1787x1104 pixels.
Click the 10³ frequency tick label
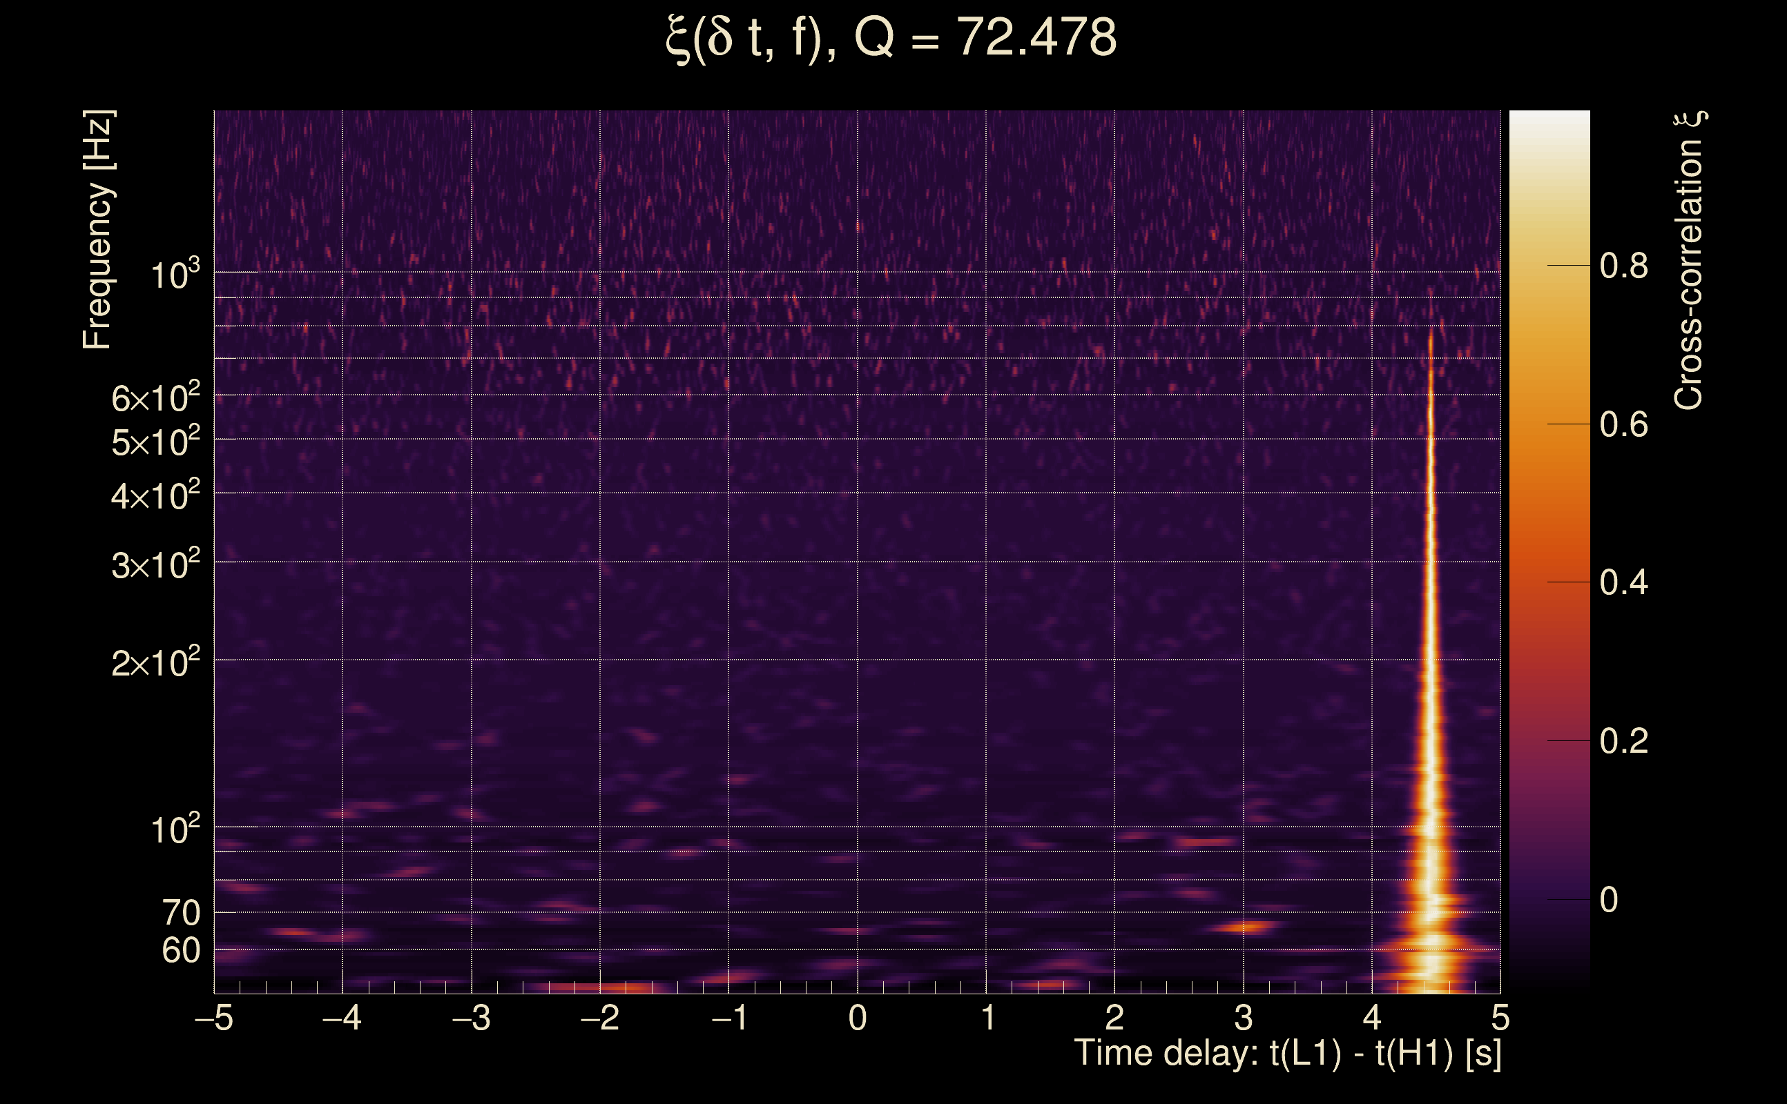174,275
